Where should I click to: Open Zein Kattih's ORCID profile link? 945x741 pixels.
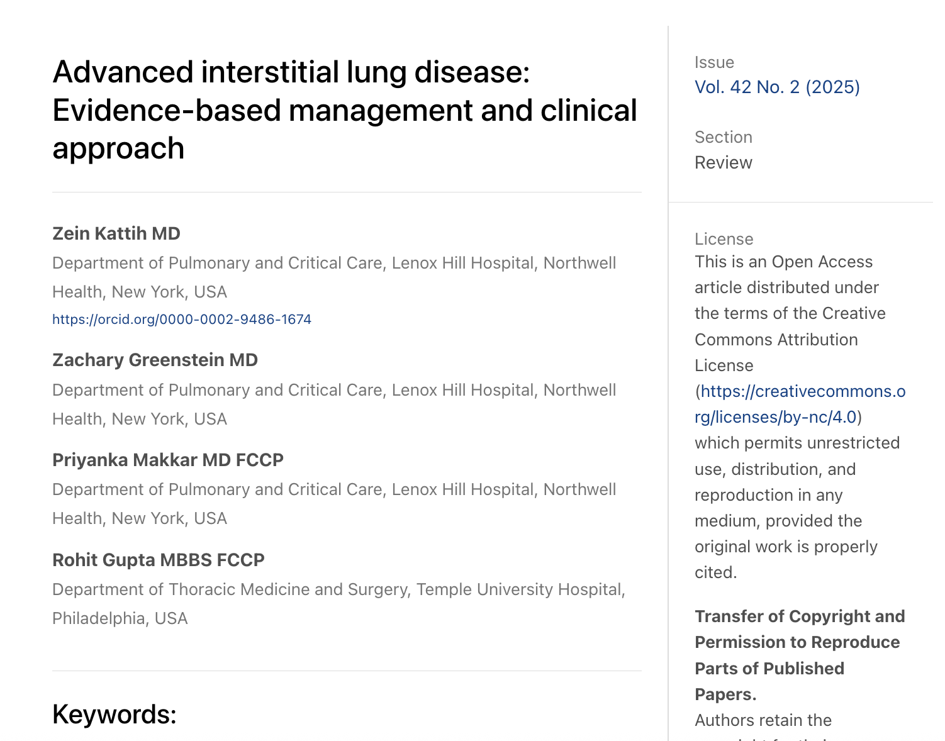point(182,320)
